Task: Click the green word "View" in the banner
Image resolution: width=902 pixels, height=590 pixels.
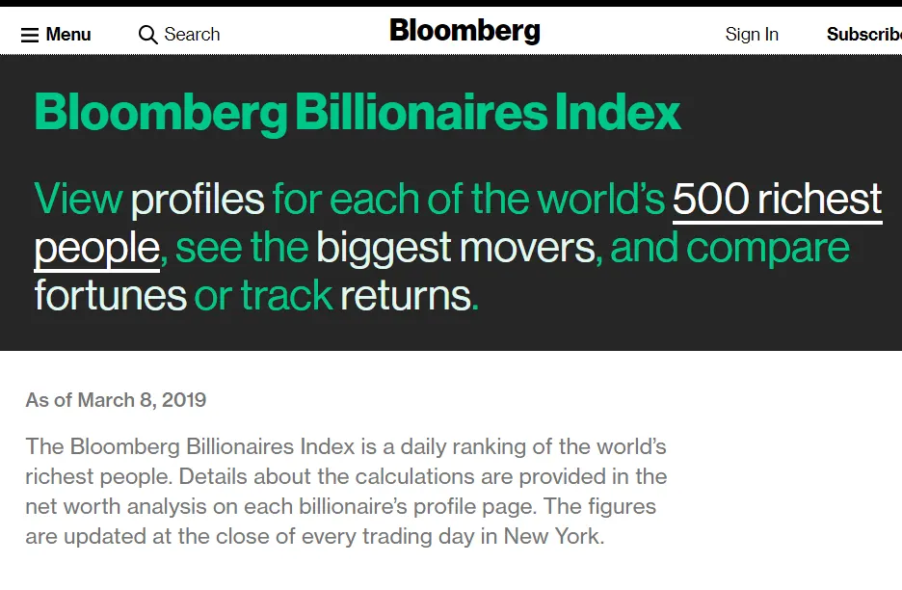Action: coord(78,200)
